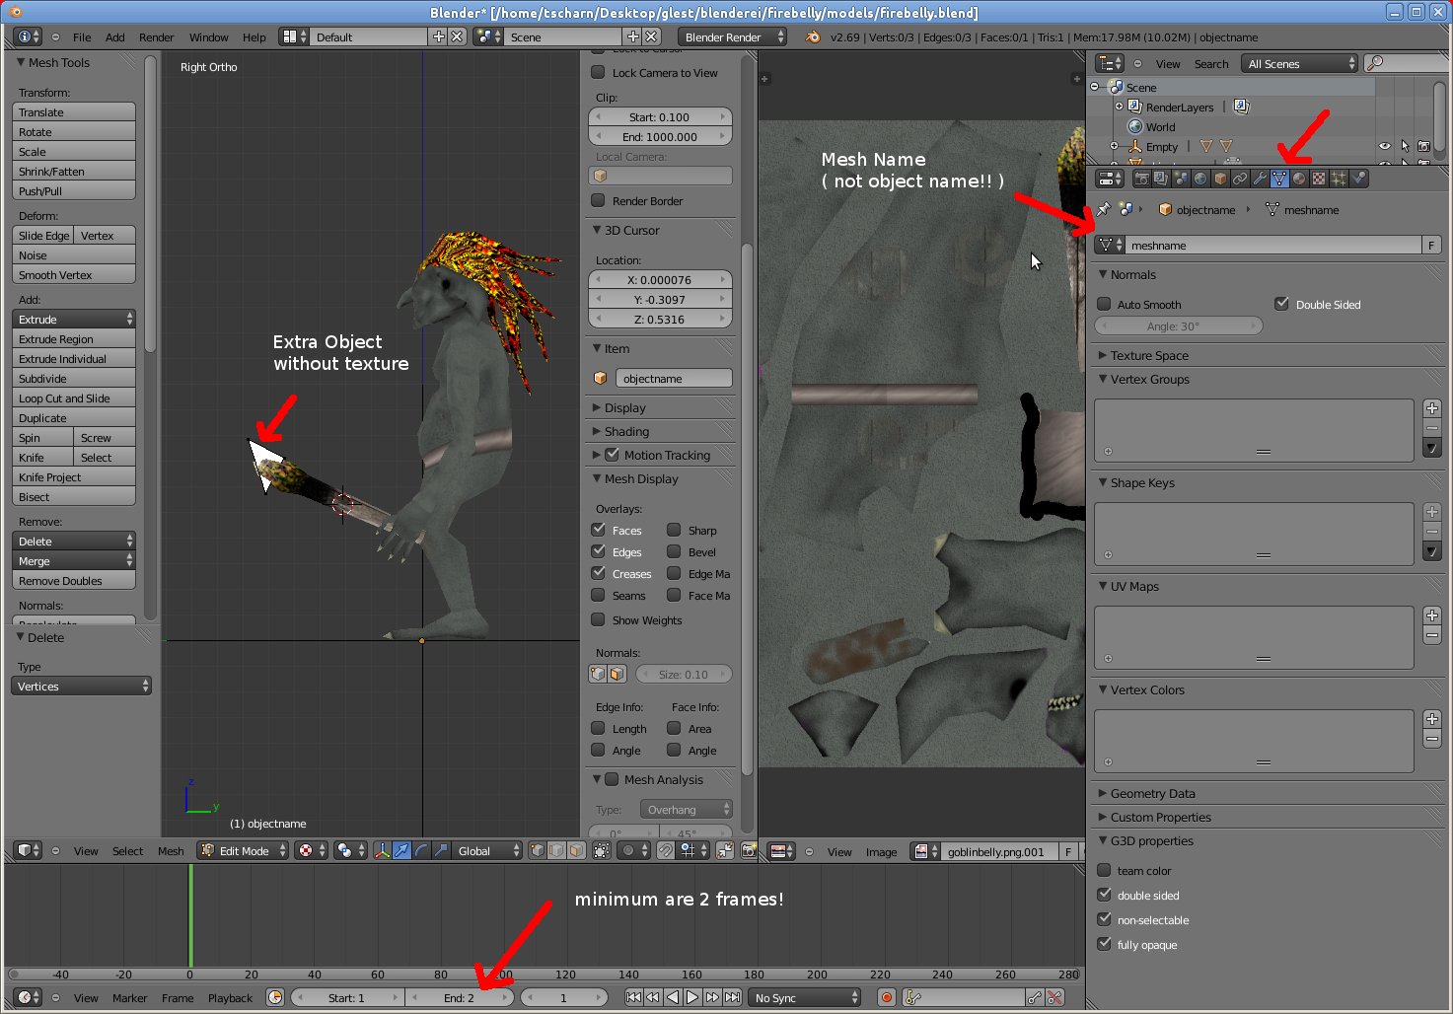Open the Texture properties checker icon
The width and height of the screenshot is (1453, 1014).
click(x=1319, y=179)
